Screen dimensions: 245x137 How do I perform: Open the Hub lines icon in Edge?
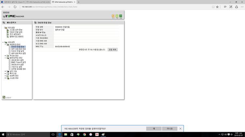225,7
